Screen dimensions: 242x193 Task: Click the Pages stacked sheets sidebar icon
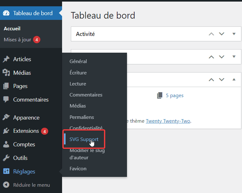pyautogui.click(x=6, y=86)
